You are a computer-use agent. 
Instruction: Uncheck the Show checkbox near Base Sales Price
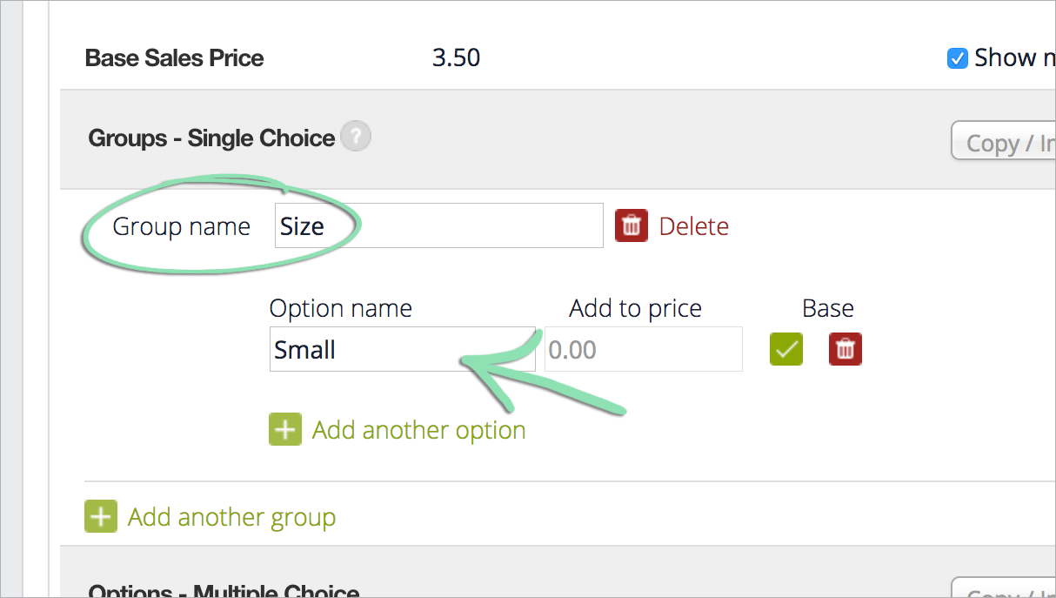coord(957,58)
